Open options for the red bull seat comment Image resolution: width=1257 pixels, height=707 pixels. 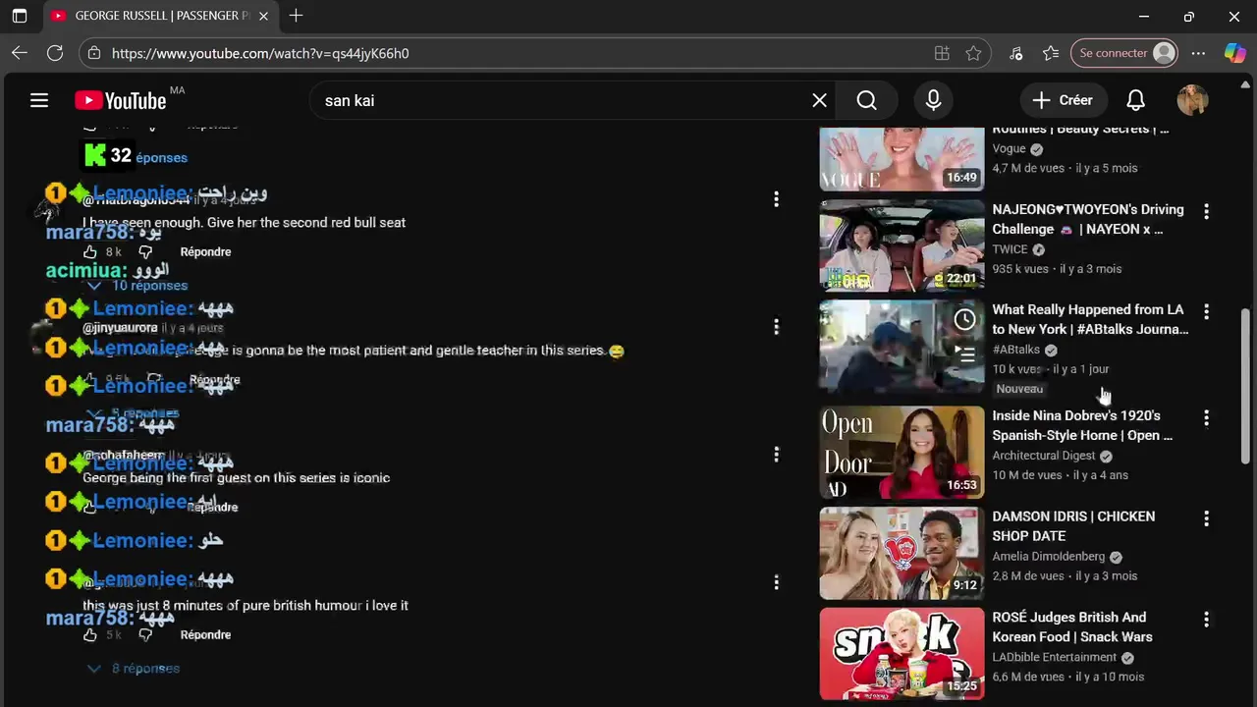click(776, 199)
